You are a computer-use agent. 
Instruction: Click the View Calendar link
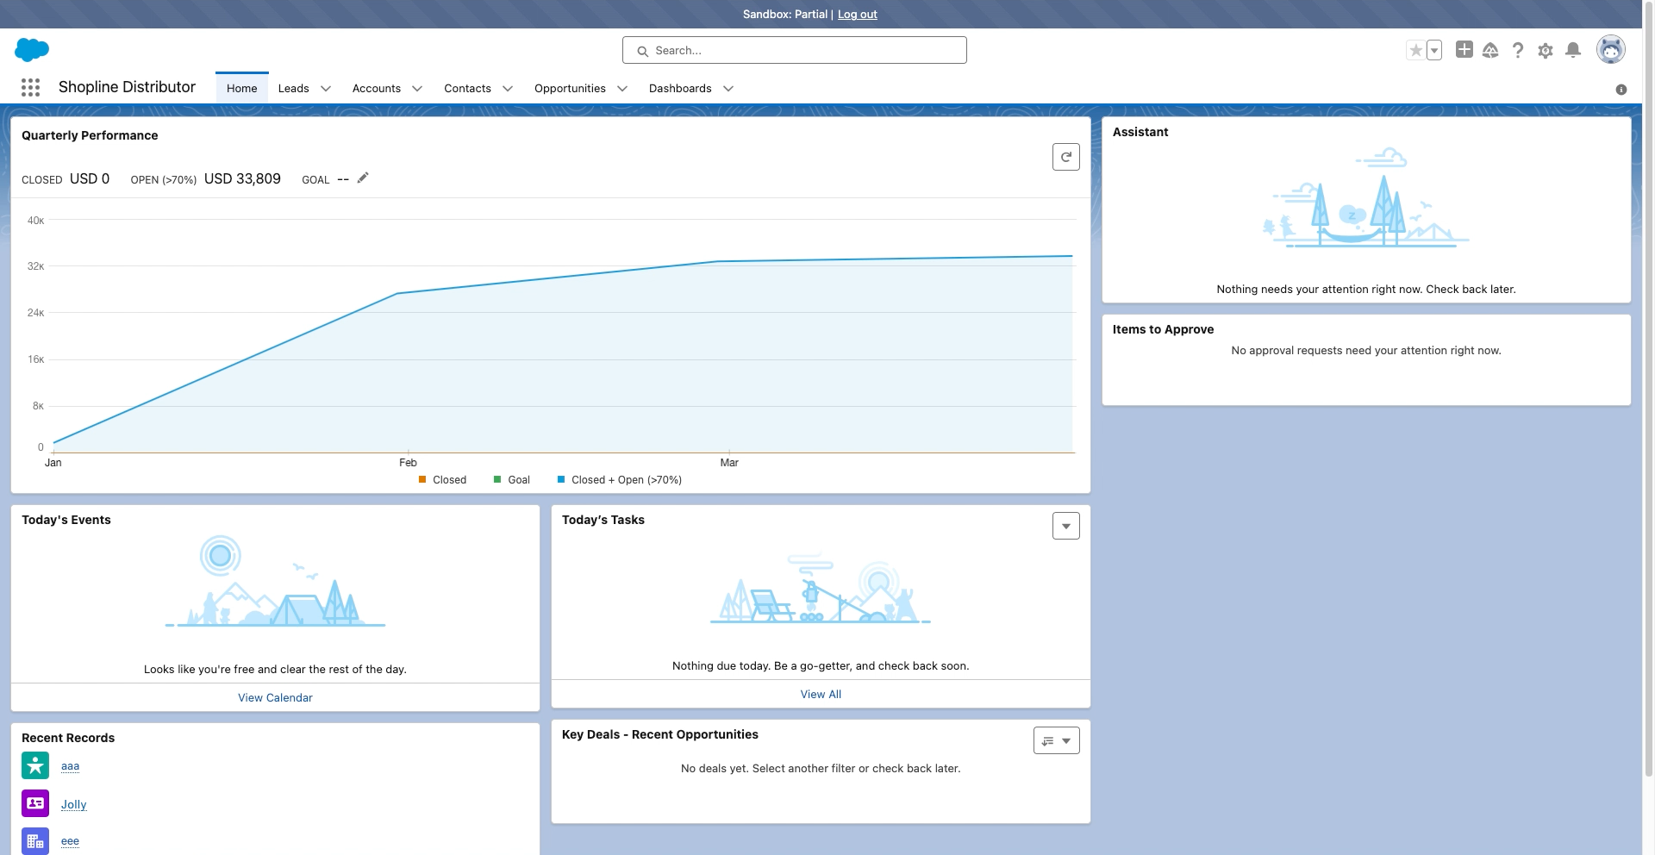tap(275, 697)
